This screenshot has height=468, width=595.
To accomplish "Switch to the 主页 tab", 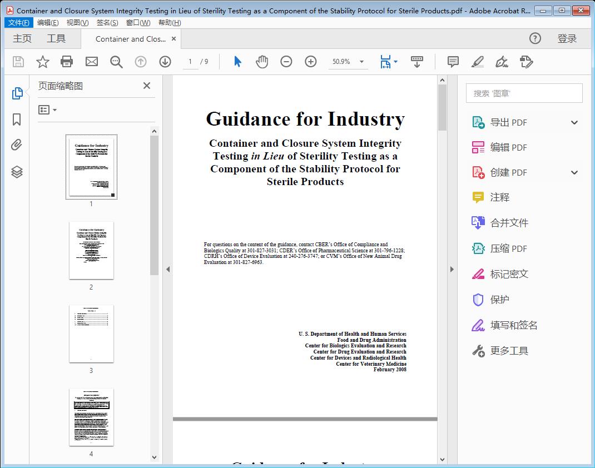I will coord(22,39).
